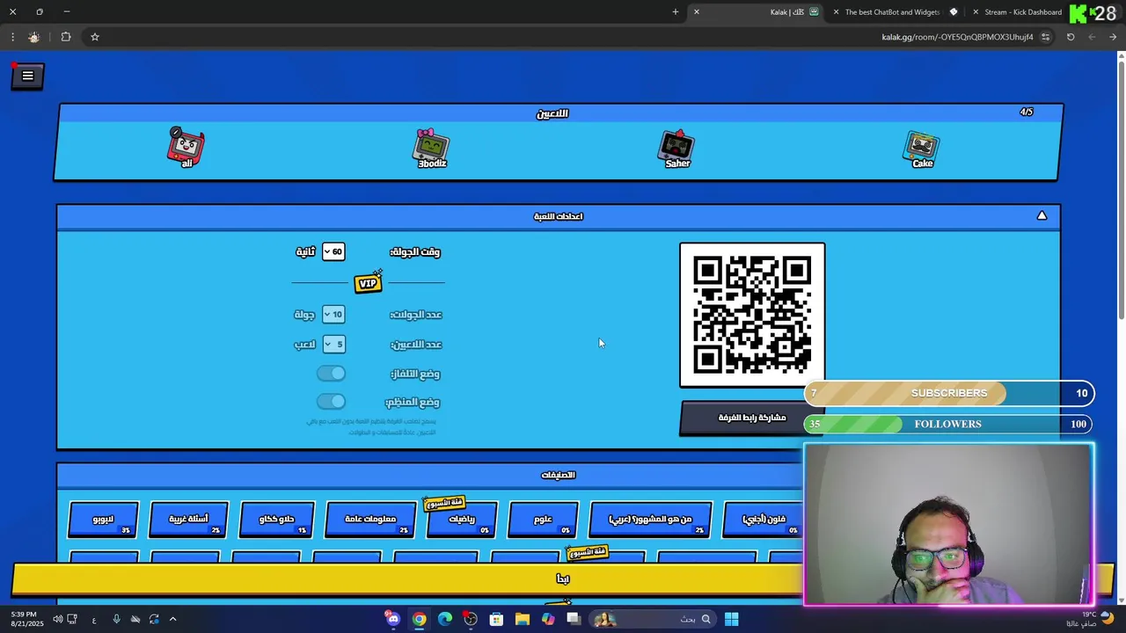Screen dimensions: 1126x633
Task: Click the page vertical scrollbar
Action: pyautogui.click(x=1121, y=190)
